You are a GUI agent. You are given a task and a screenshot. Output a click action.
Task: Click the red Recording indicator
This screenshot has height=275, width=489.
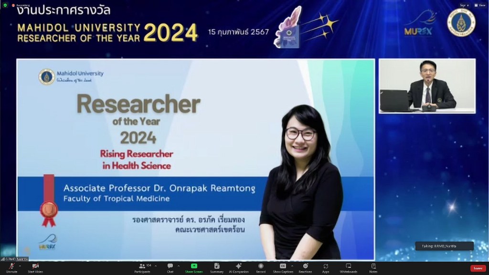[x=21, y=5]
